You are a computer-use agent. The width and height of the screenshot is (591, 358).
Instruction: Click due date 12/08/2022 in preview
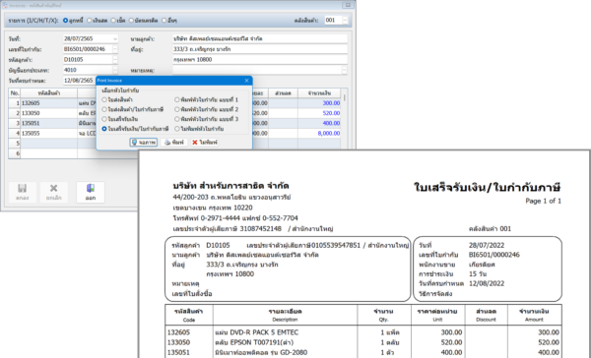[x=487, y=283]
